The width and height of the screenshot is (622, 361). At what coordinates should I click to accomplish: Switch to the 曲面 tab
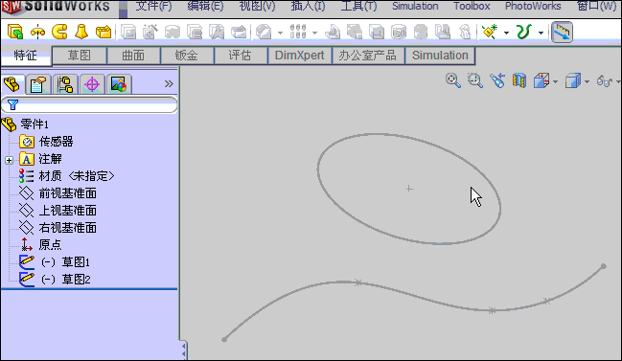tap(133, 56)
